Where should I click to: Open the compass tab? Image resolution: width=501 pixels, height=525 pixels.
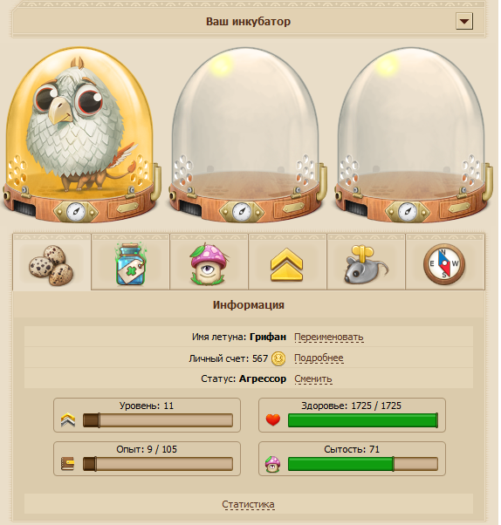coord(444,262)
